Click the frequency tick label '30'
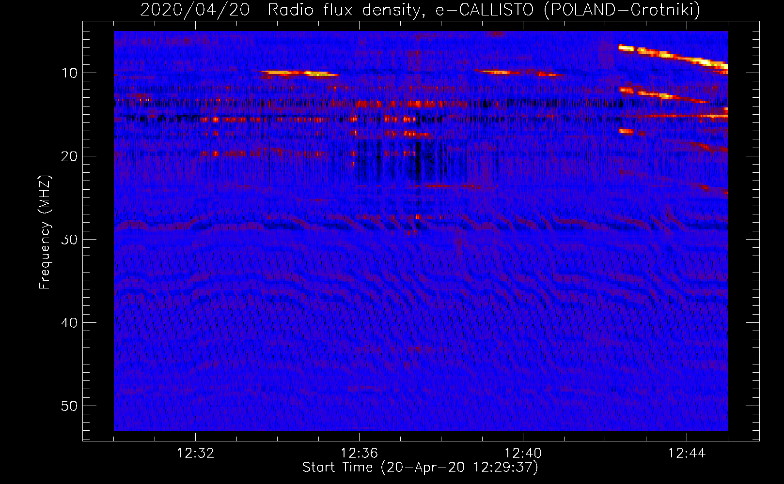 click(70, 240)
